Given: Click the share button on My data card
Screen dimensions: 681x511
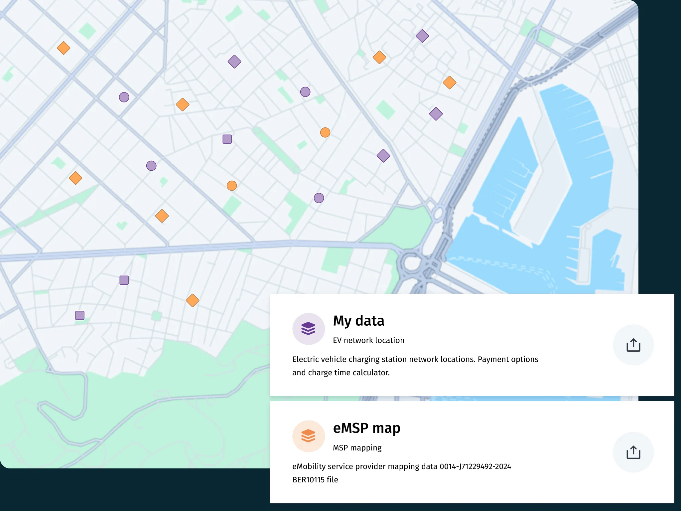Looking at the screenshot, I should 633,345.
